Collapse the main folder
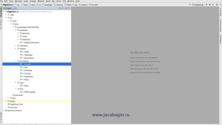 point(8,21)
